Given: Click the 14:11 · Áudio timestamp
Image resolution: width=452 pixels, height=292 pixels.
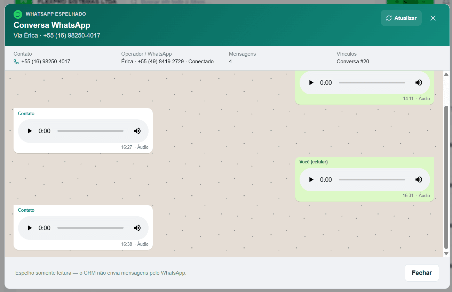Looking at the screenshot, I should click(416, 98).
